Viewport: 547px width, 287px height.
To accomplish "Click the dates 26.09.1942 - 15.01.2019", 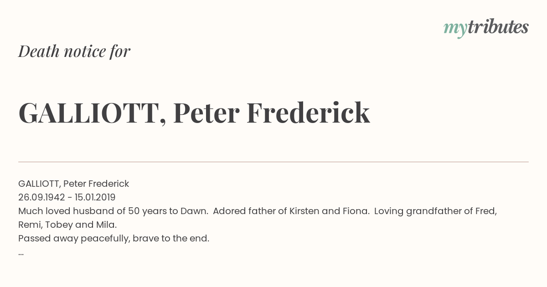I will 67,197.
